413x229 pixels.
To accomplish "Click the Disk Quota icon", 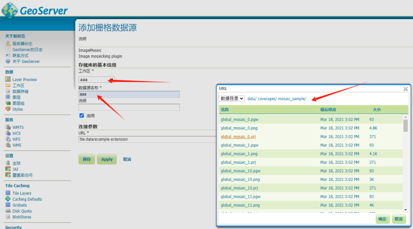I will tap(8, 211).
